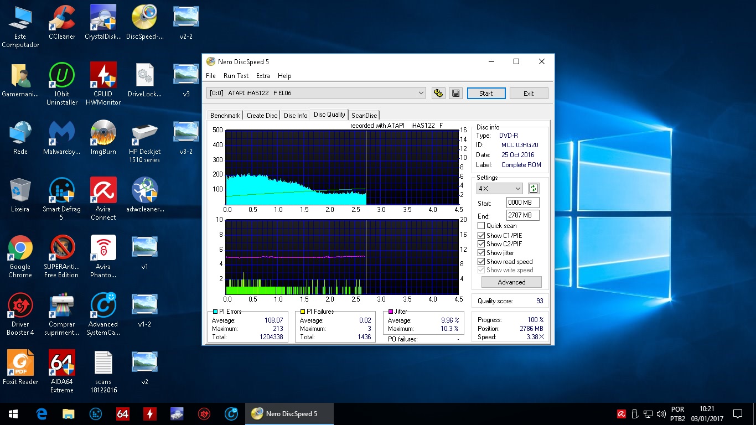756x425 pixels.
Task: Open Lixeira recycle bin
Action: 20,195
